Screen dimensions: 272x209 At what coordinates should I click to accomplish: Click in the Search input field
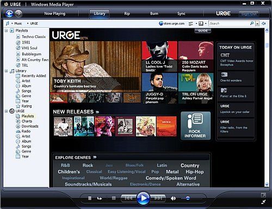pos(230,23)
